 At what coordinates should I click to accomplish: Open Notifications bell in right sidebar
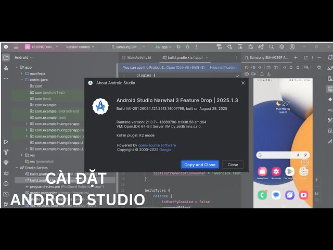pos(330,57)
